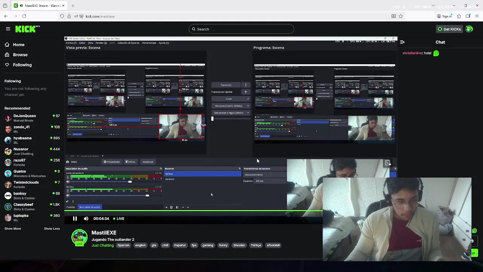The image size is (483, 272).
Task: Mute the Kick player volume
Action: [86, 218]
